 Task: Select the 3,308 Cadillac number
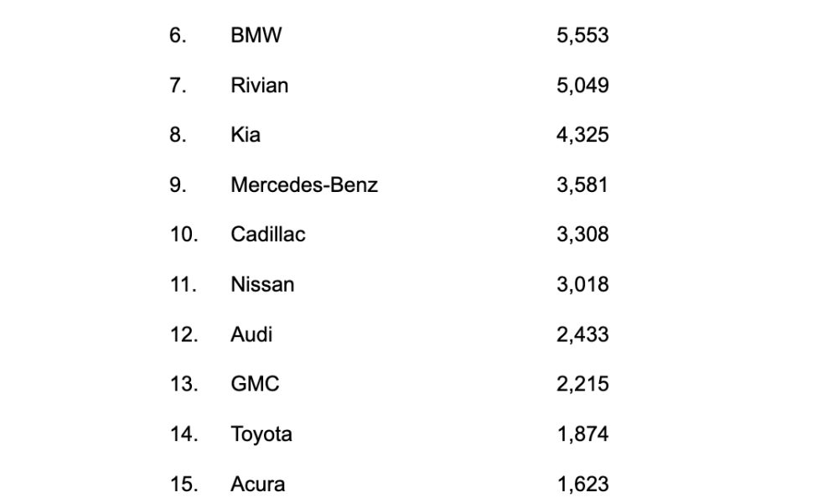point(582,234)
